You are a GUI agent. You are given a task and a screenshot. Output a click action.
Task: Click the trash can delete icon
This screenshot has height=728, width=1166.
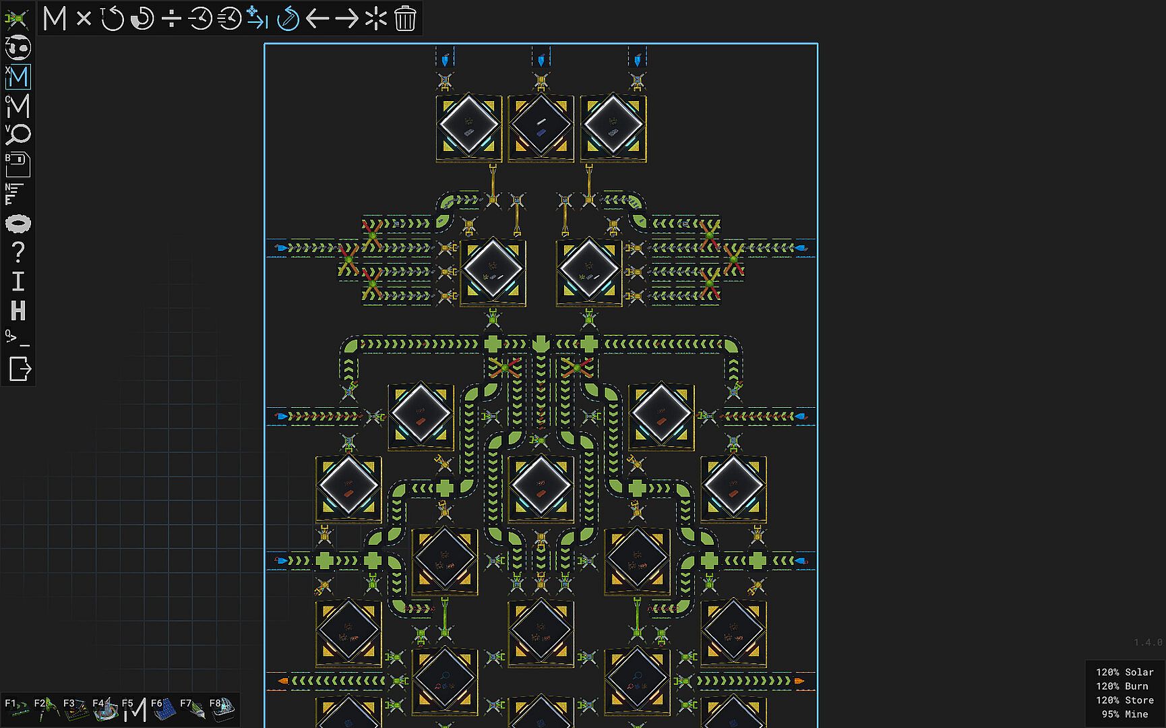tap(405, 19)
